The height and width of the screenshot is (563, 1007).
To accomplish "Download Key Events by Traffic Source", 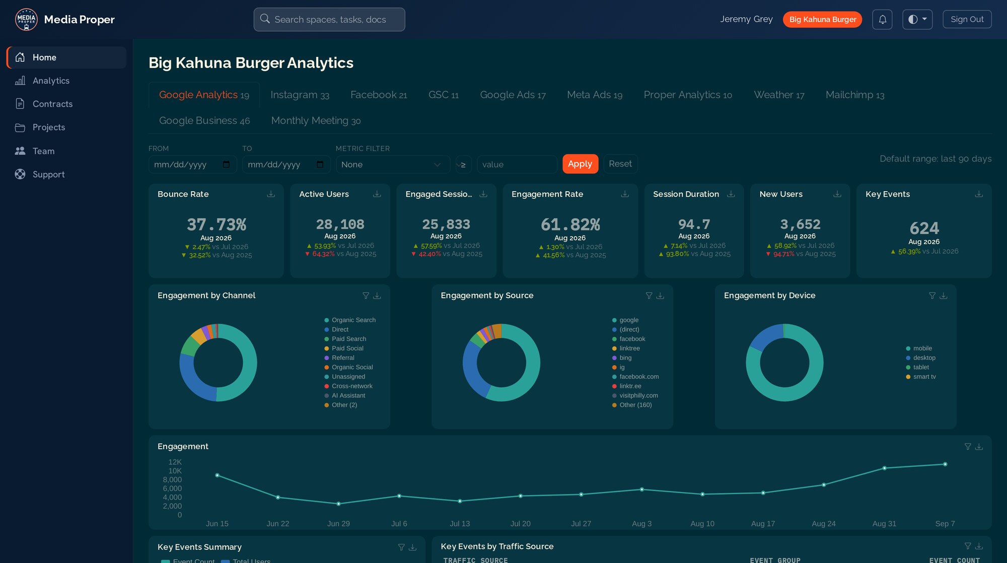I will (x=979, y=546).
